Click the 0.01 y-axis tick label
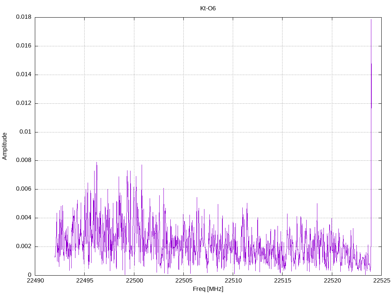Image resolution: width=392 pixels, height=294 pixels. pos(25,132)
